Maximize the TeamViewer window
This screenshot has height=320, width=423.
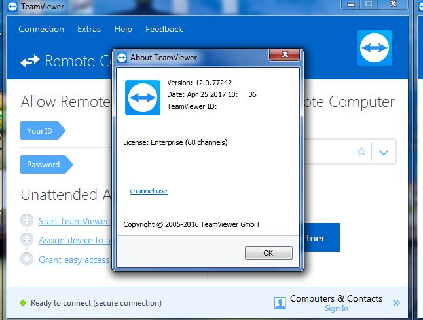point(369,4)
